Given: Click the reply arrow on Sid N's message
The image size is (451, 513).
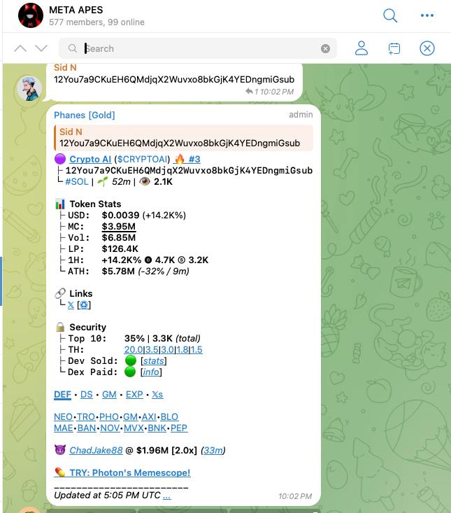Looking at the screenshot, I should 249,92.
